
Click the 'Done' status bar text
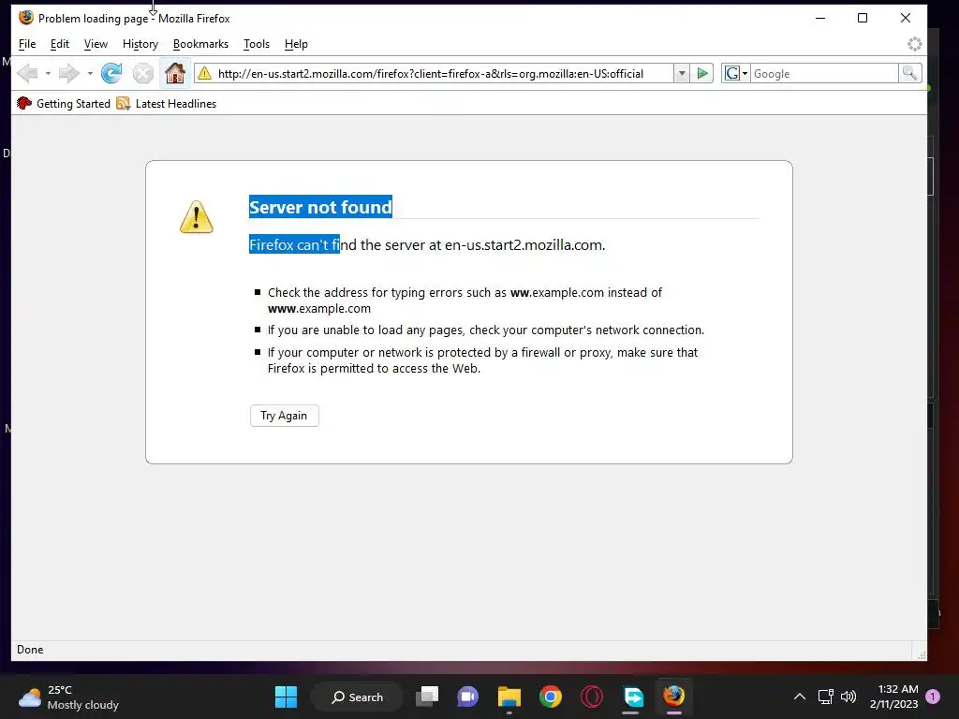click(30, 650)
